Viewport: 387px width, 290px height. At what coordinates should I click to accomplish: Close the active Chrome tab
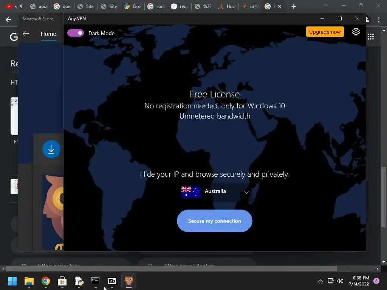pyautogui.click(x=279, y=7)
